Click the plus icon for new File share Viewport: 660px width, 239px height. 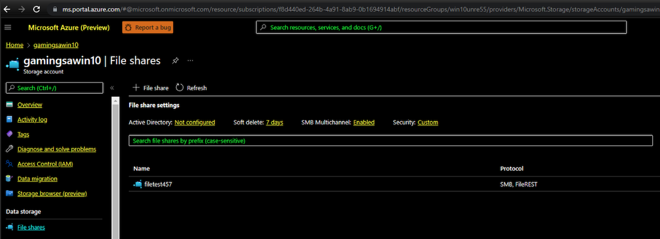[136, 88]
